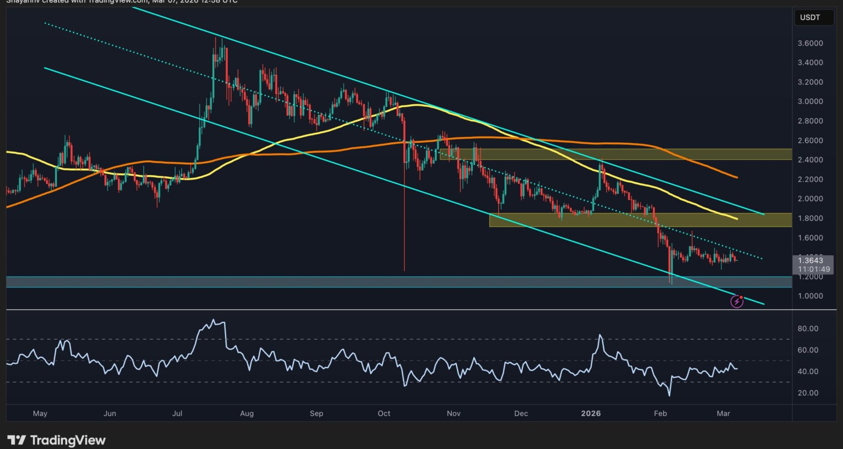Click the 2.0000 price scale label
The width and height of the screenshot is (843, 449).
click(810, 199)
